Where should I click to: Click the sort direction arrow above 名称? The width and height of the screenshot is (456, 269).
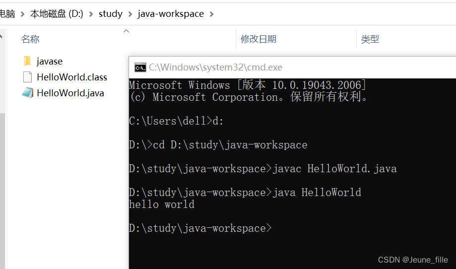126,31
